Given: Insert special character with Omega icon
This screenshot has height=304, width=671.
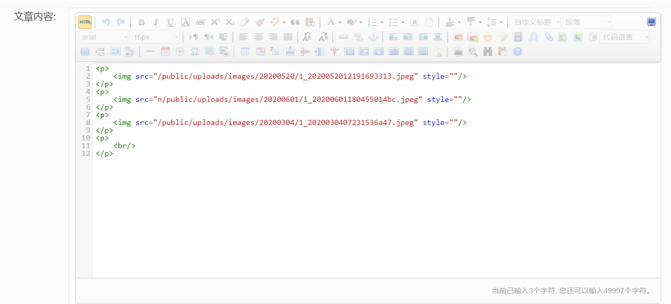Looking at the screenshot, I should coord(194,51).
